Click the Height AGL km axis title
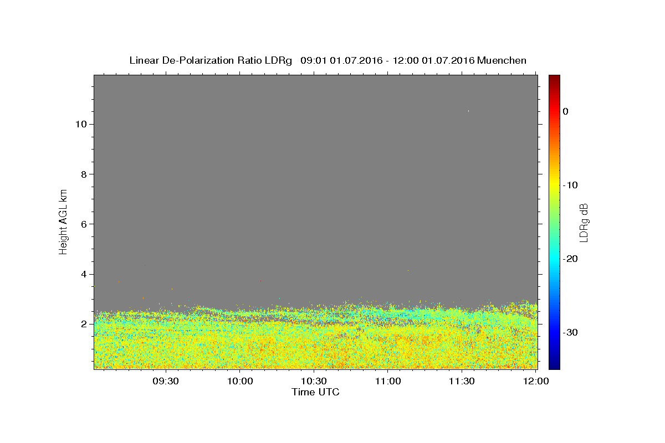665x443 pixels. (63, 221)
